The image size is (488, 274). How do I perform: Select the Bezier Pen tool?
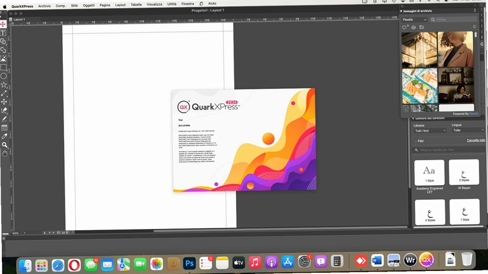4,110
